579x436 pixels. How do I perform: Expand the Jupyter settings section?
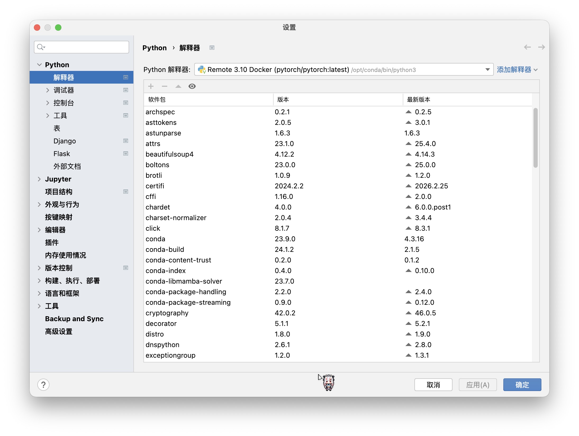pos(39,179)
